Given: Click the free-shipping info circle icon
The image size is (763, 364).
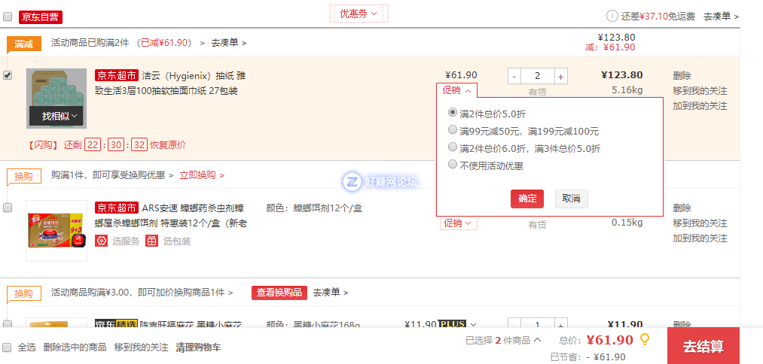Looking at the screenshot, I should point(612,16).
